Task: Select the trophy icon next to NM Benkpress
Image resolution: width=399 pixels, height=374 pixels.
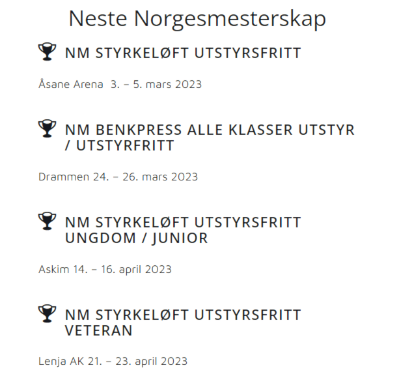Action: pyautogui.click(x=47, y=128)
